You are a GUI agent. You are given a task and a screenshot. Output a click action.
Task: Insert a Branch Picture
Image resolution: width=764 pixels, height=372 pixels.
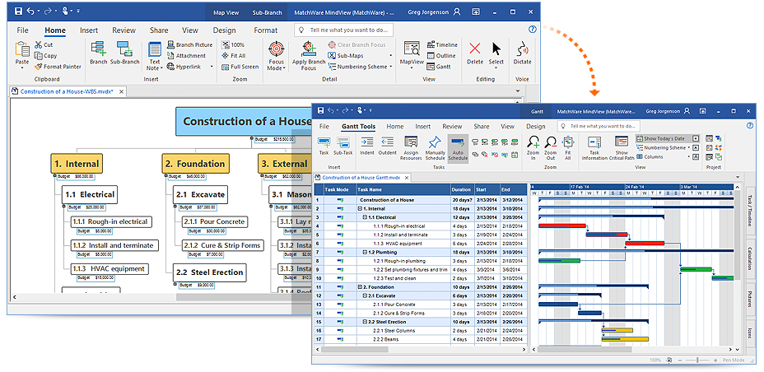coord(189,44)
